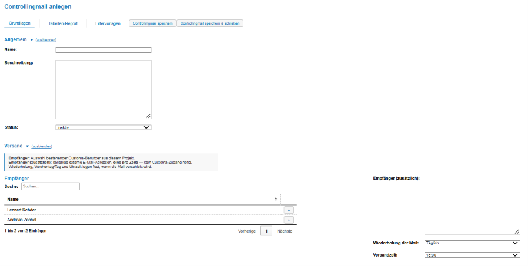Viewport: 528px width, 266px height.
Task: Focus the Beschreibung text area
Action: point(103,89)
